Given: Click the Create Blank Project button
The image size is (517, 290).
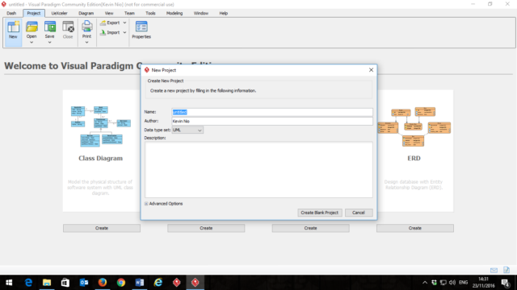Looking at the screenshot, I should click(320, 213).
